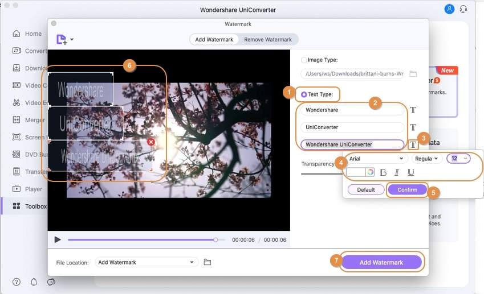Open font settings for Wondershare text
This screenshot has height=294, width=484.
click(x=413, y=110)
